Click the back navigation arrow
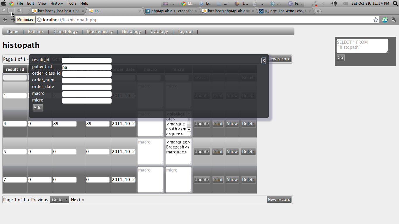 click(5, 20)
